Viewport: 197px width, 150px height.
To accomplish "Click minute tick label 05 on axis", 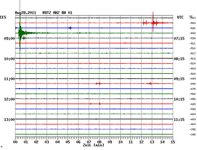I will click(68, 142).
